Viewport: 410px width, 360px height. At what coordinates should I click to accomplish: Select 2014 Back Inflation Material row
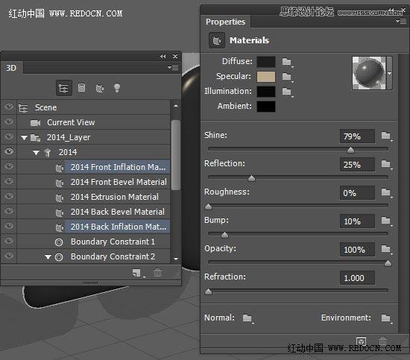tap(94, 227)
